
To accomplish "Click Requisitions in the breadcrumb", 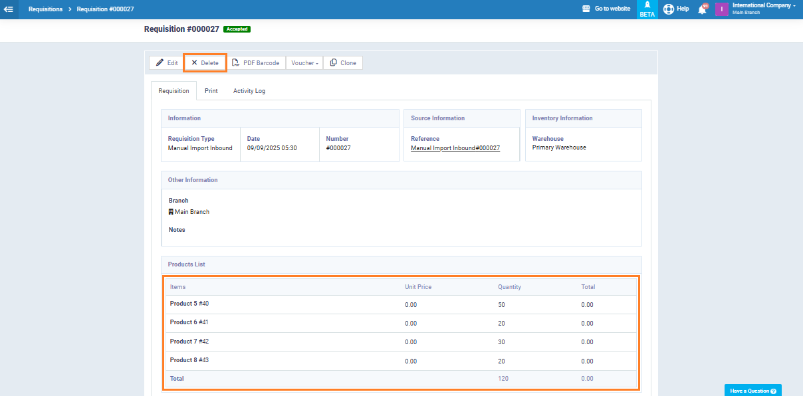I will 46,9.
